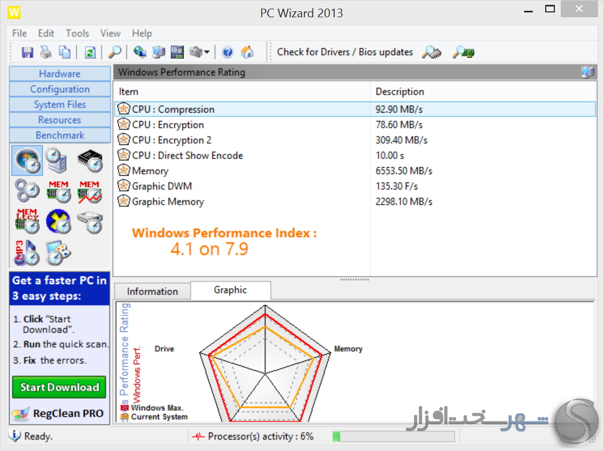This screenshot has width=604, height=451.
Task: Select the Windows Performance Rating benchmark icon
Action: (x=27, y=160)
